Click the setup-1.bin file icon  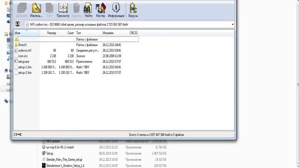click(16, 67)
